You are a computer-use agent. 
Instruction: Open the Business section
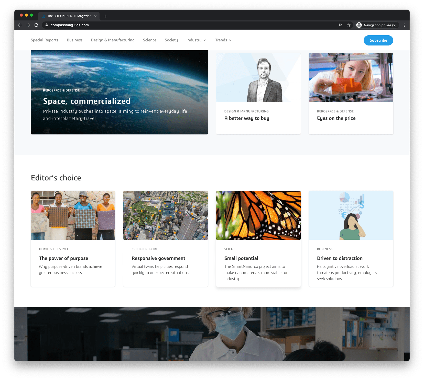pyautogui.click(x=75, y=40)
